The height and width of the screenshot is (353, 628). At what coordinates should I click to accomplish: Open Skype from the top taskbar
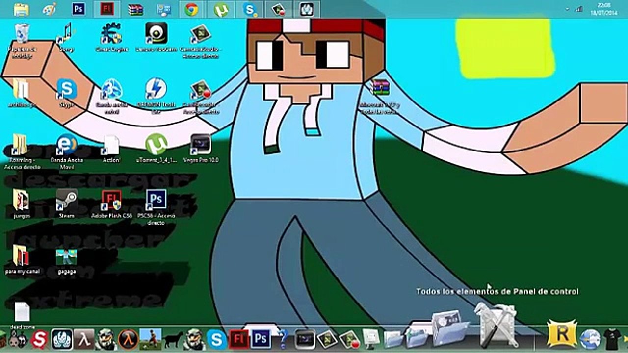click(250, 9)
